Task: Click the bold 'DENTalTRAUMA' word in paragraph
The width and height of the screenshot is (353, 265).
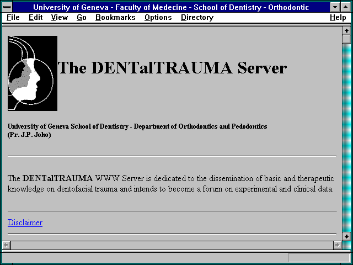Action: [57, 178]
